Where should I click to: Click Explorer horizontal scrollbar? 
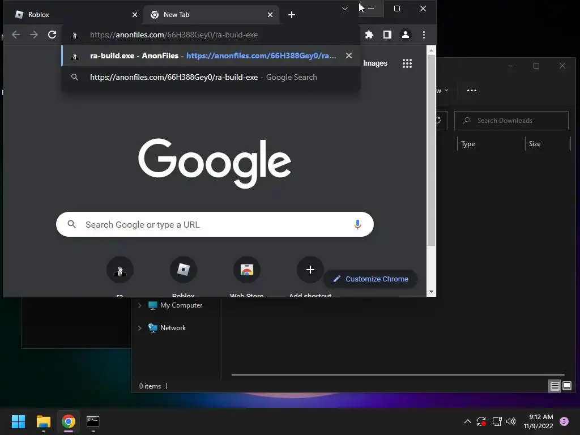pyautogui.click(x=398, y=375)
